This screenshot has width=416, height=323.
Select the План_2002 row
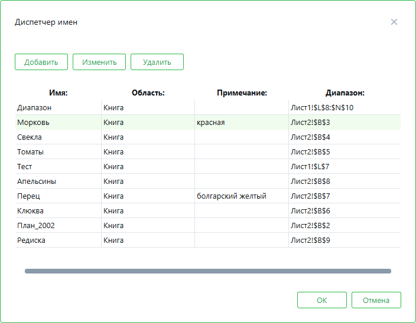coord(36,226)
